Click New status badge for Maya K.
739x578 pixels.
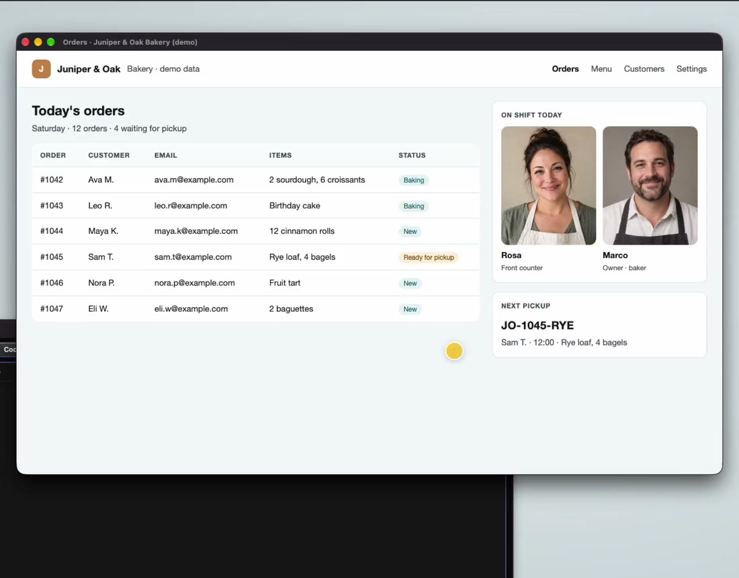pyautogui.click(x=410, y=231)
